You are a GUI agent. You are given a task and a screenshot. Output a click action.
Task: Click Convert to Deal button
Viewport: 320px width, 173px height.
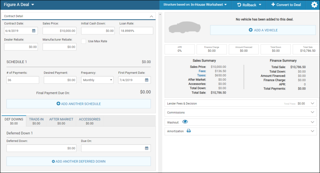pyautogui.click(x=286, y=5)
